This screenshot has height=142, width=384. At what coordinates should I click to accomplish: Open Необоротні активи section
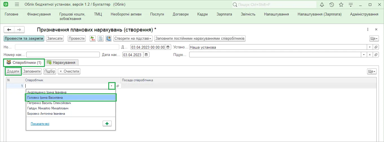(x=126, y=14)
